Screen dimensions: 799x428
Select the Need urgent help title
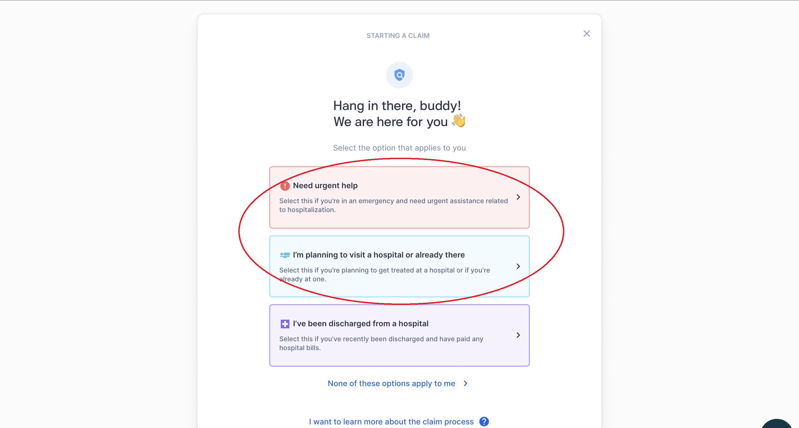click(325, 186)
